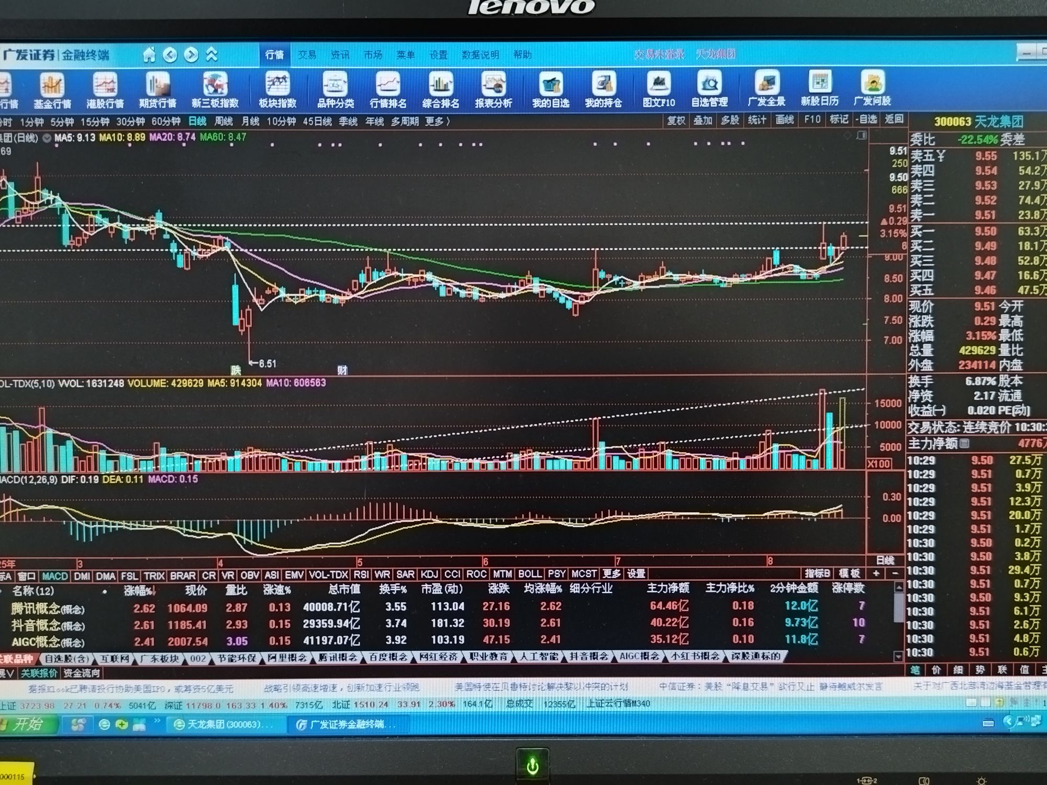1047x785 pixels.
Task: Select the KDJ indicator tab
Action: click(429, 575)
